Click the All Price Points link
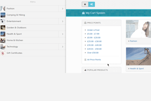This screenshot has width=151, height=101. coord(94,60)
